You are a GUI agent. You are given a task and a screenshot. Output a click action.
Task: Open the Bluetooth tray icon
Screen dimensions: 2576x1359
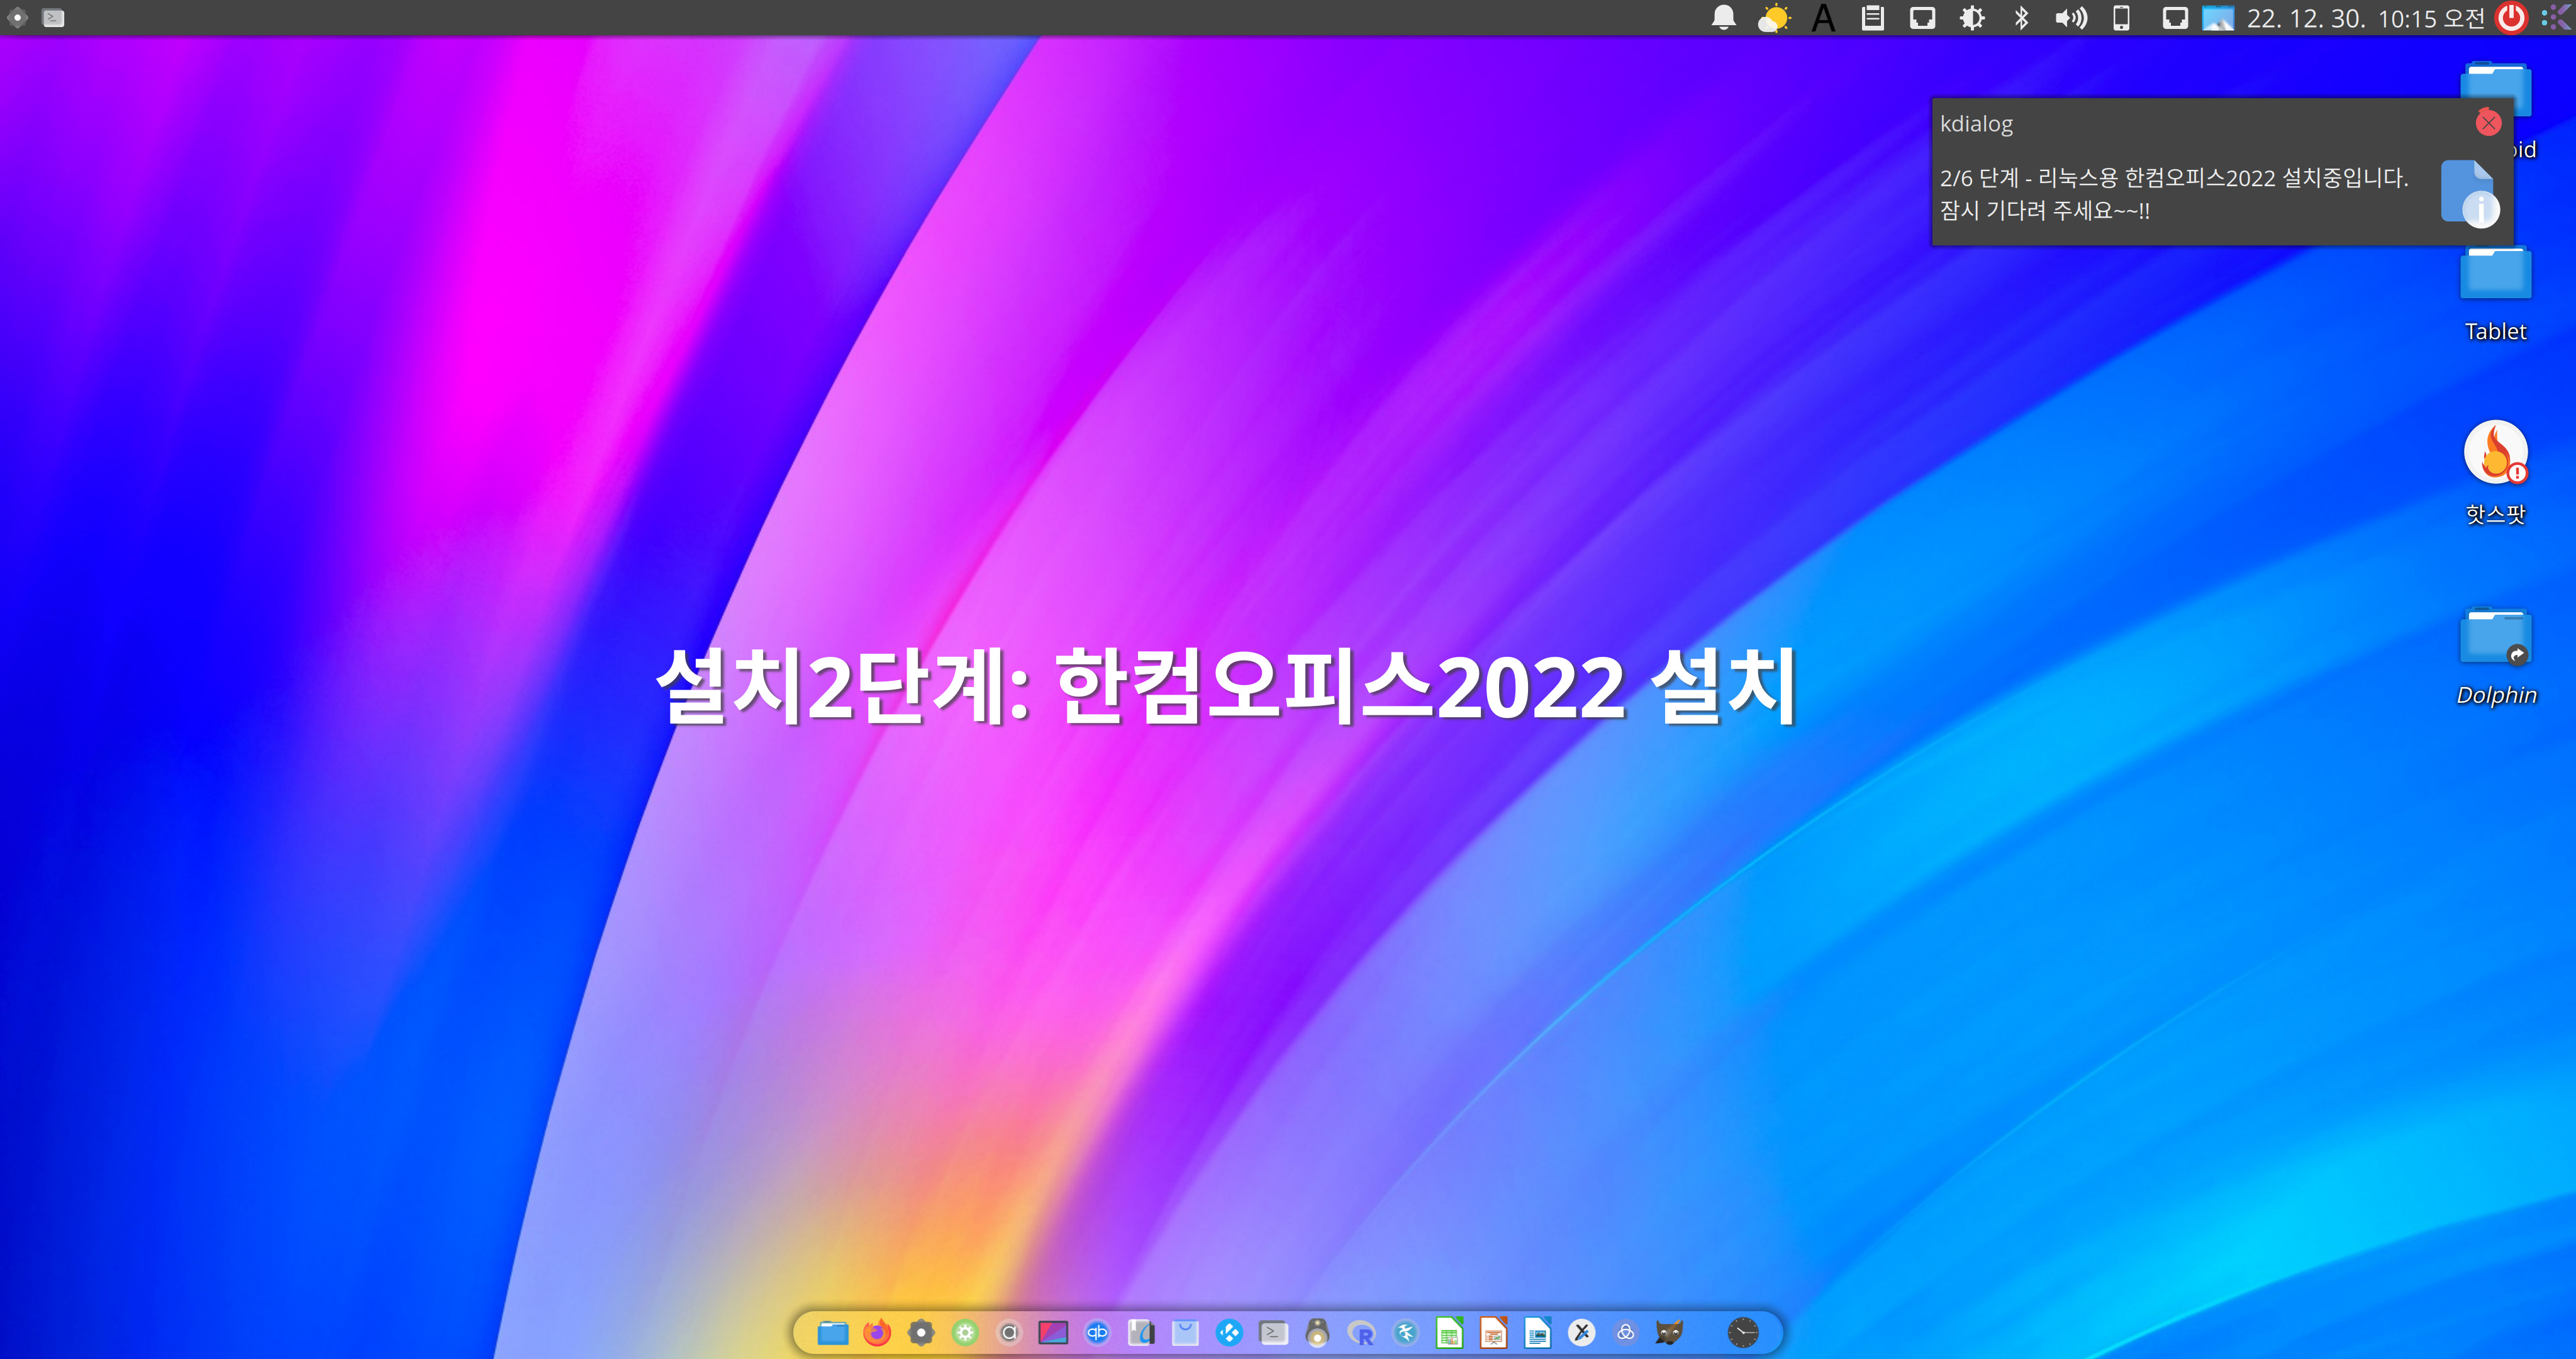click(x=2021, y=18)
